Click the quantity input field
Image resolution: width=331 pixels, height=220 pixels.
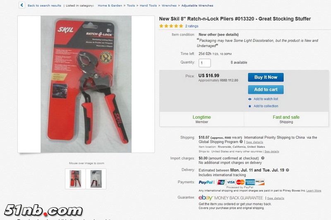point(204,63)
